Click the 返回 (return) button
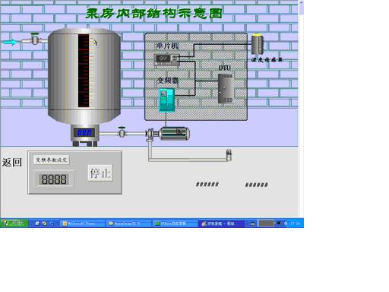 pos(12,163)
